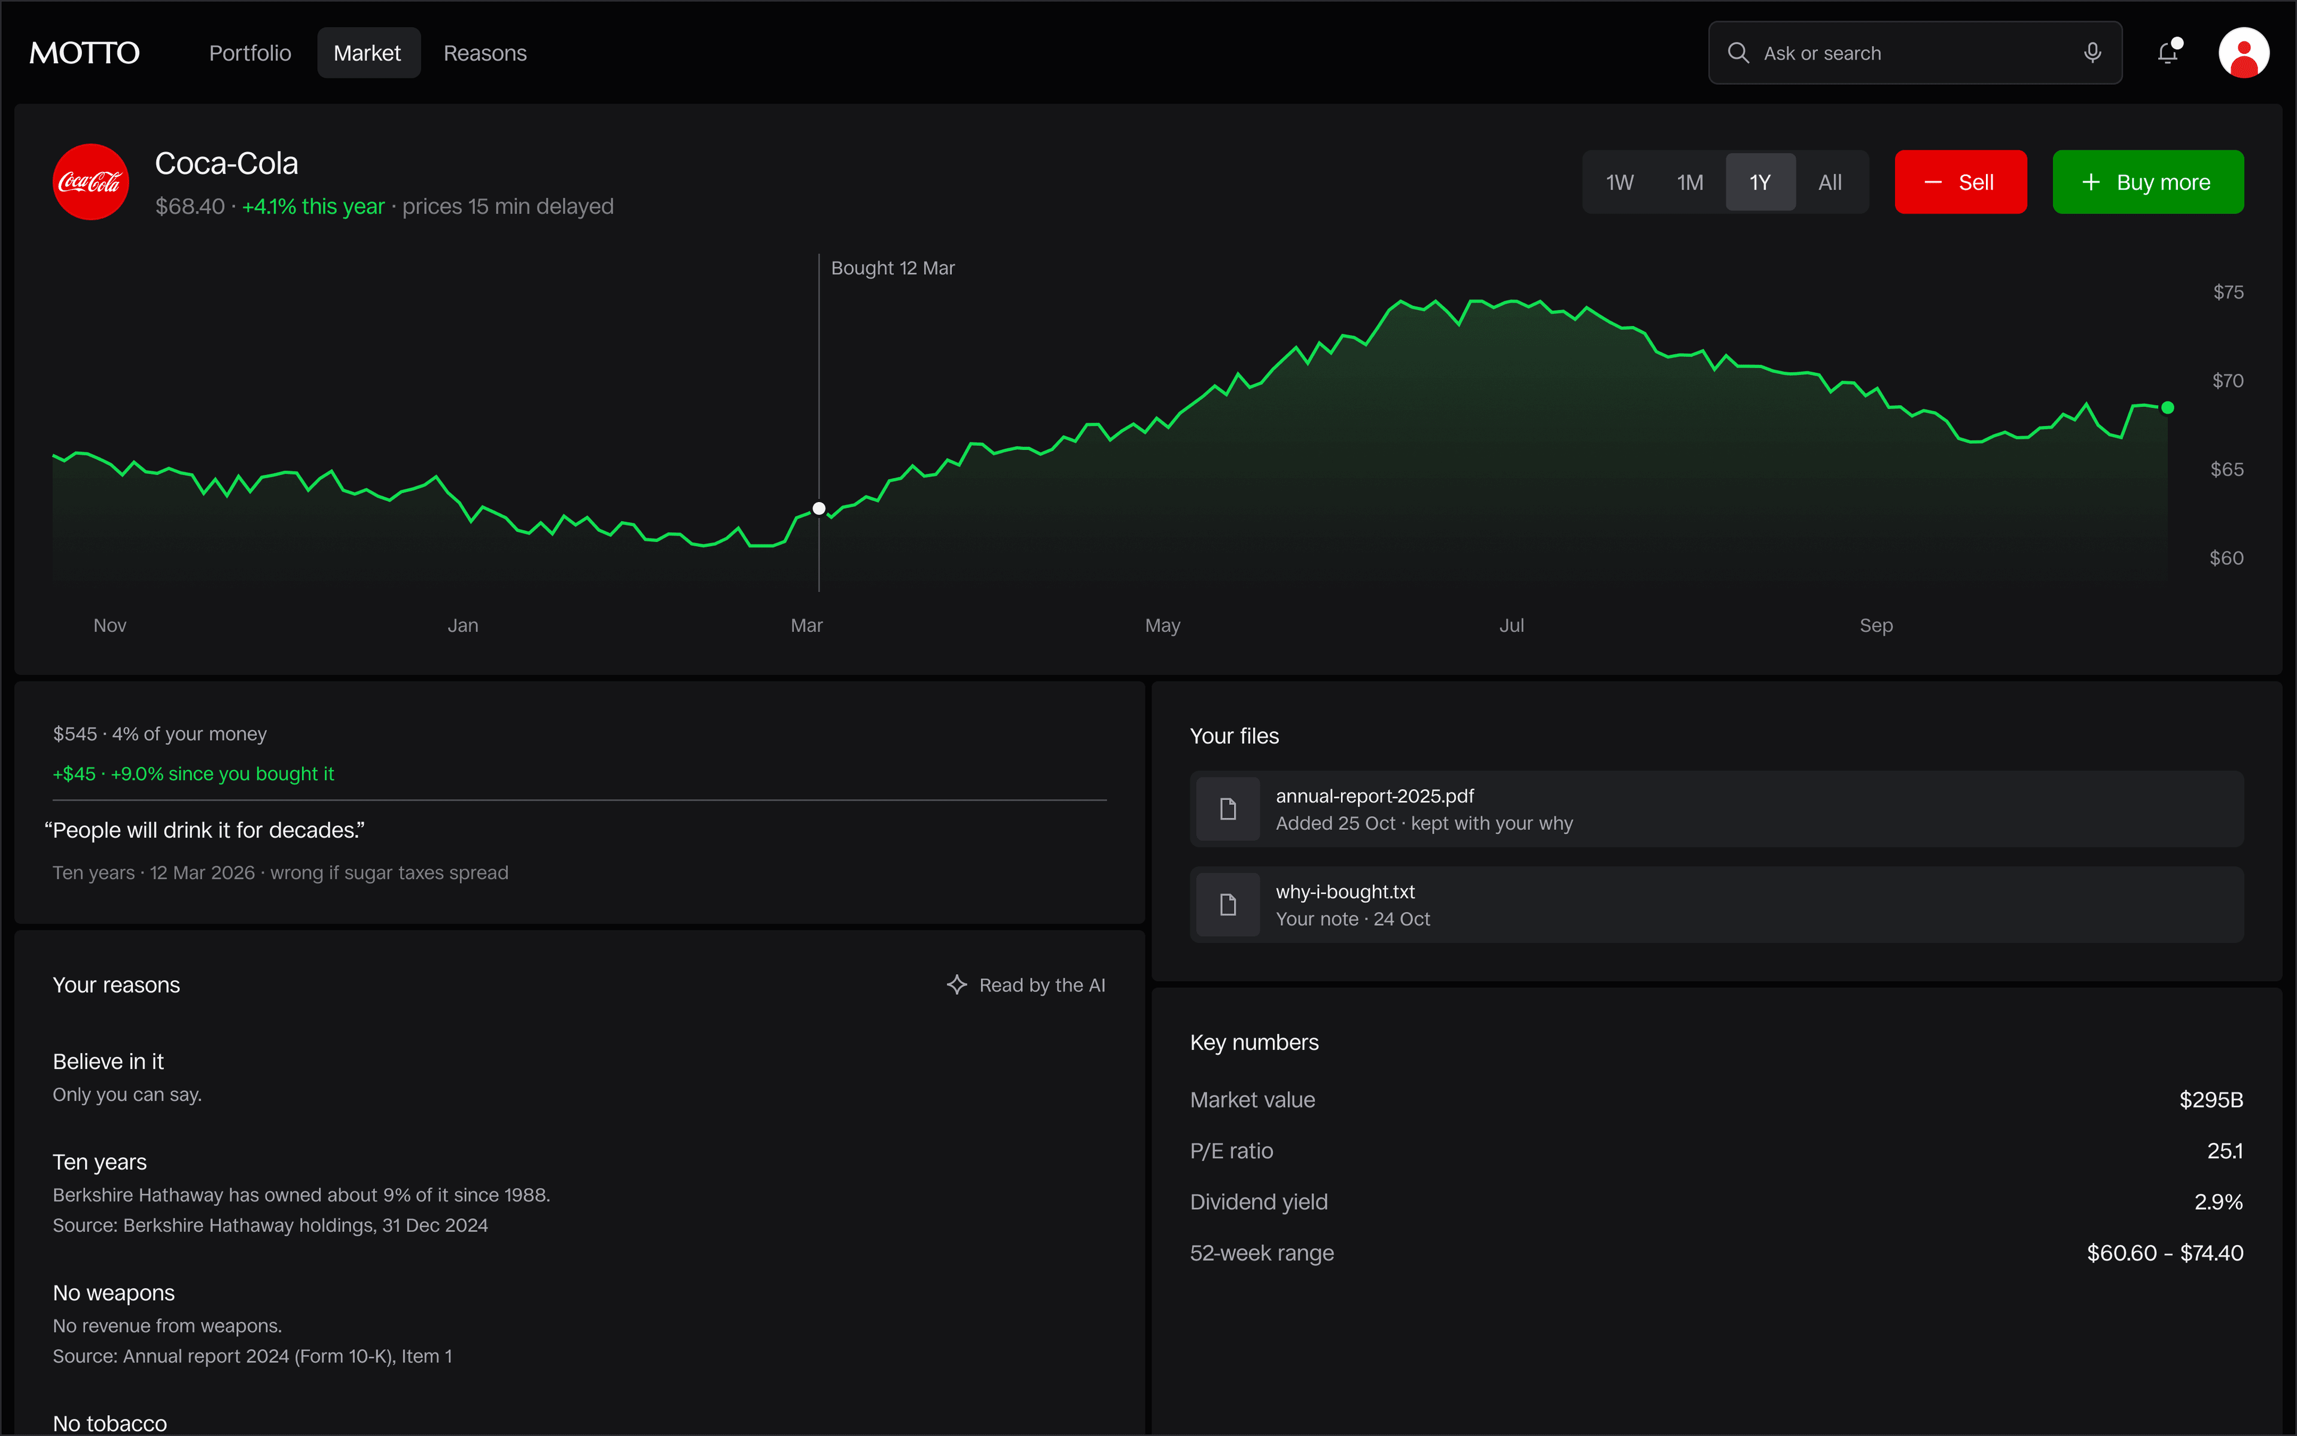
Task: Click the MOTTO logo
Action: [84, 53]
